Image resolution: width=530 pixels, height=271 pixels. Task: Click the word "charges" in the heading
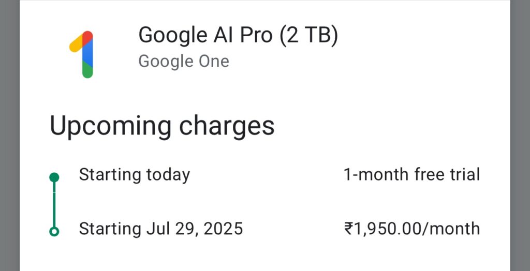click(227, 127)
